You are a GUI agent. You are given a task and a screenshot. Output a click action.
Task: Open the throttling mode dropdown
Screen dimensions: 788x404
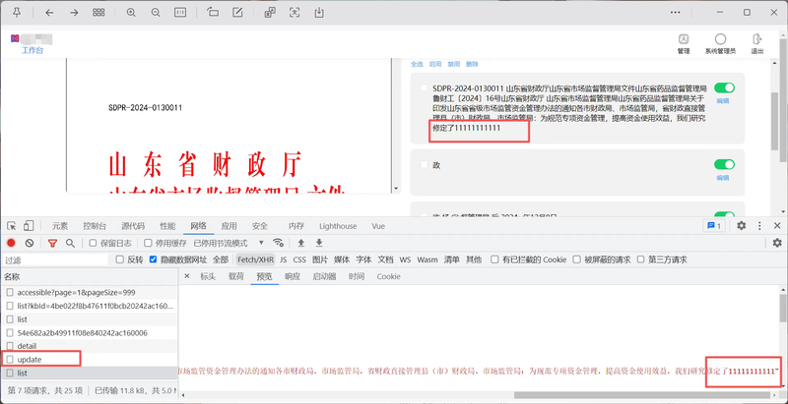tap(229, 243)
